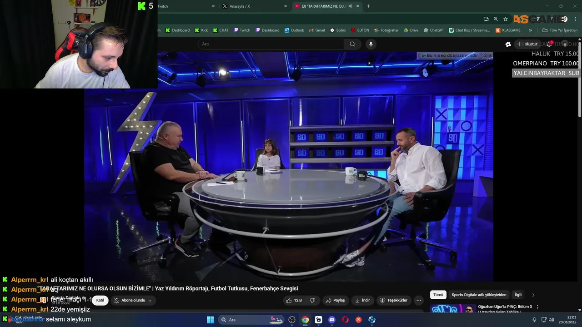Open options for Oğuzhan Uğur'la PINÇ video
Viewport: 582px width, 327px height.
click(537, 307)
